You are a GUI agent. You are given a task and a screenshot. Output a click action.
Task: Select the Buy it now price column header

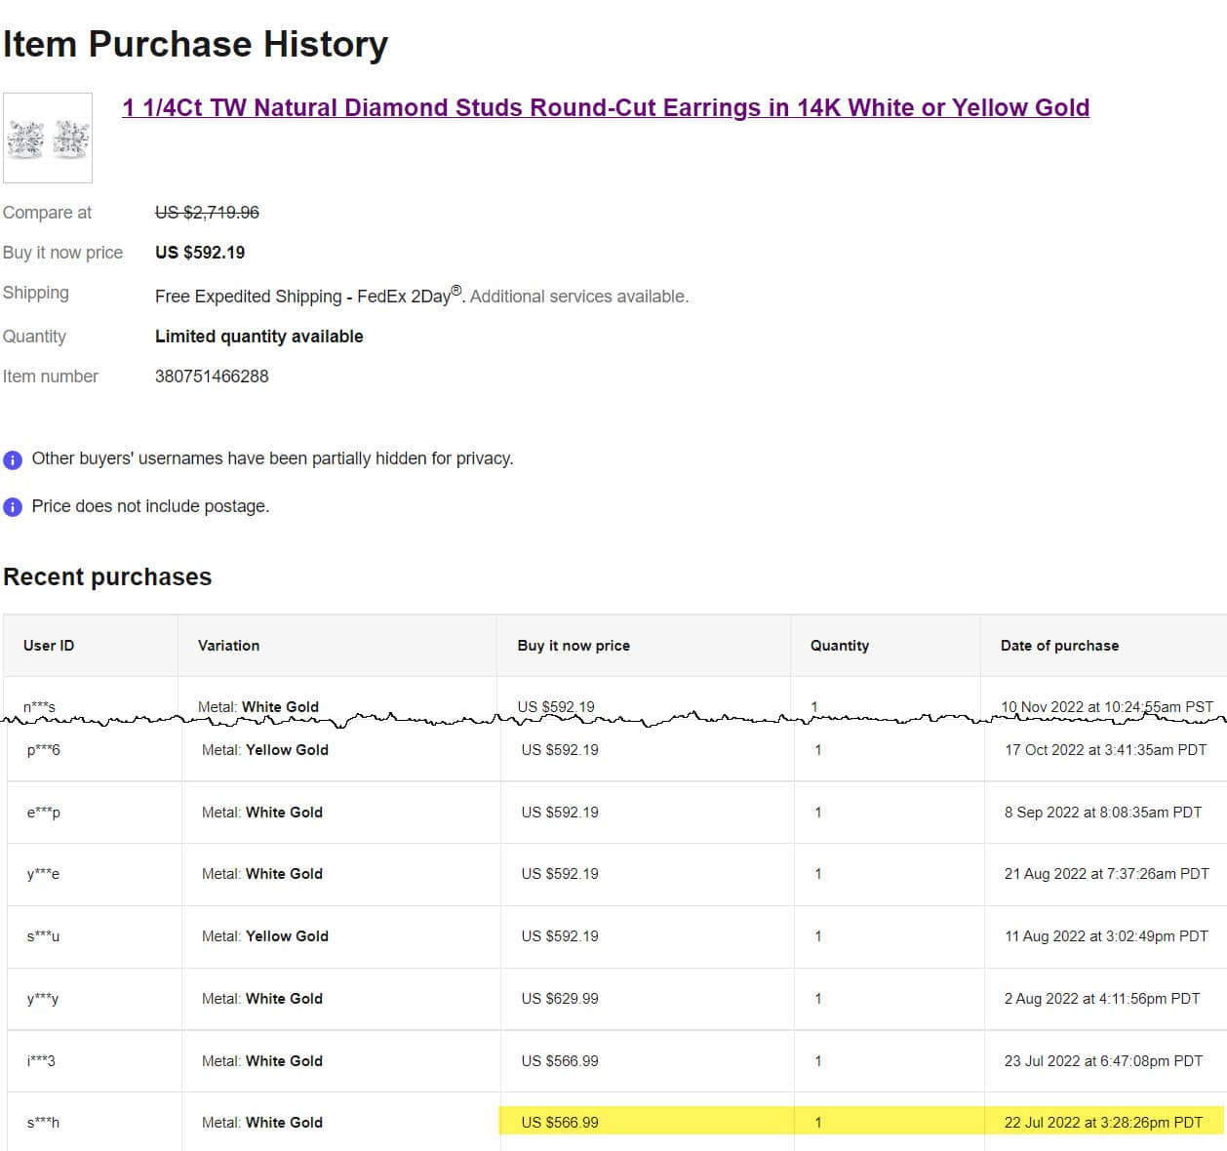[x=574, y=646]
